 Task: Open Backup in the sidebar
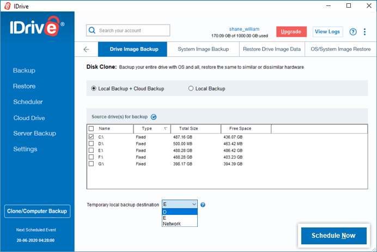tap(24, 70)
